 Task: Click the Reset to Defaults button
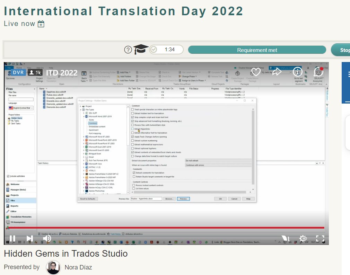(88, 199)
